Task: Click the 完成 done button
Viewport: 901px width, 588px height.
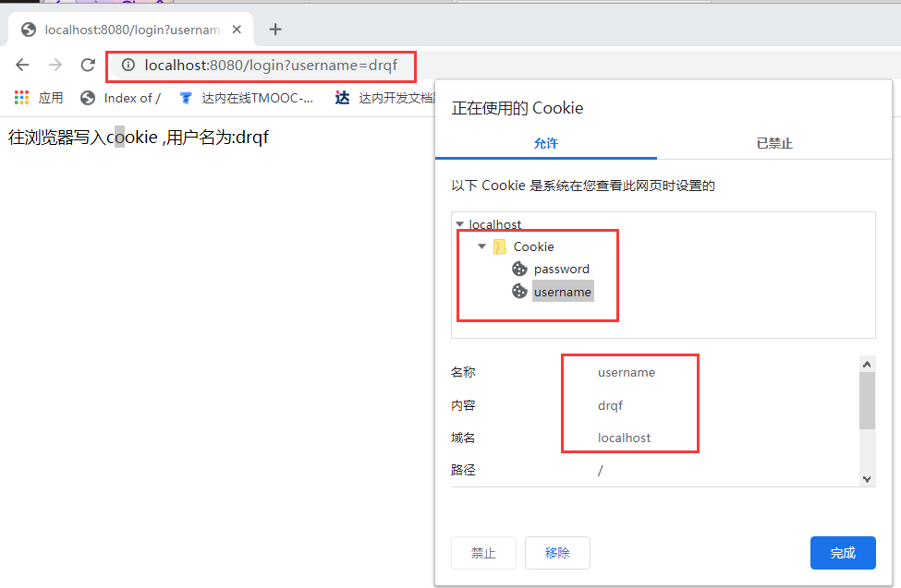Action: coord(843,552)
